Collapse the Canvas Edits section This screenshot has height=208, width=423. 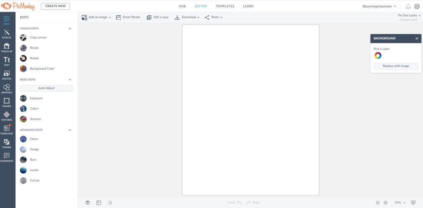[x=70, y=29]
